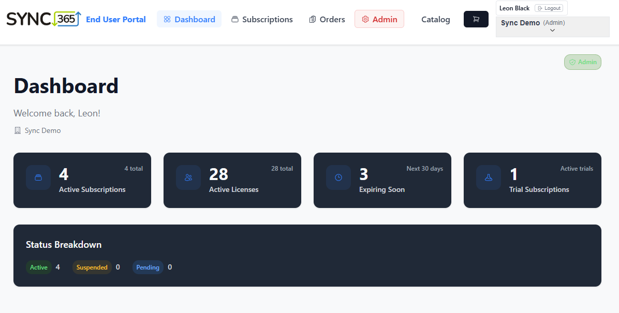619x313 pixels.
Task: Click the Active Licenses users icon
Action: coord(188,177)
